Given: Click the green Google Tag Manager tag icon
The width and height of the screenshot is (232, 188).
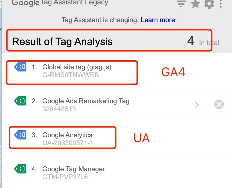Looking at the screenshot, I should [20, 169].
